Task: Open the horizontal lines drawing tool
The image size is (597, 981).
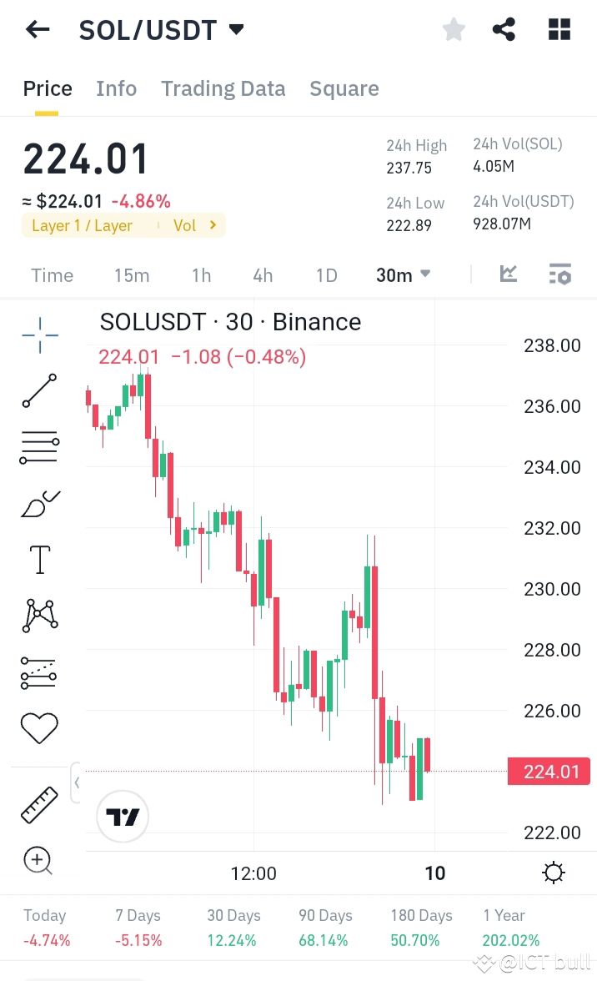Action: pos(38,447)
